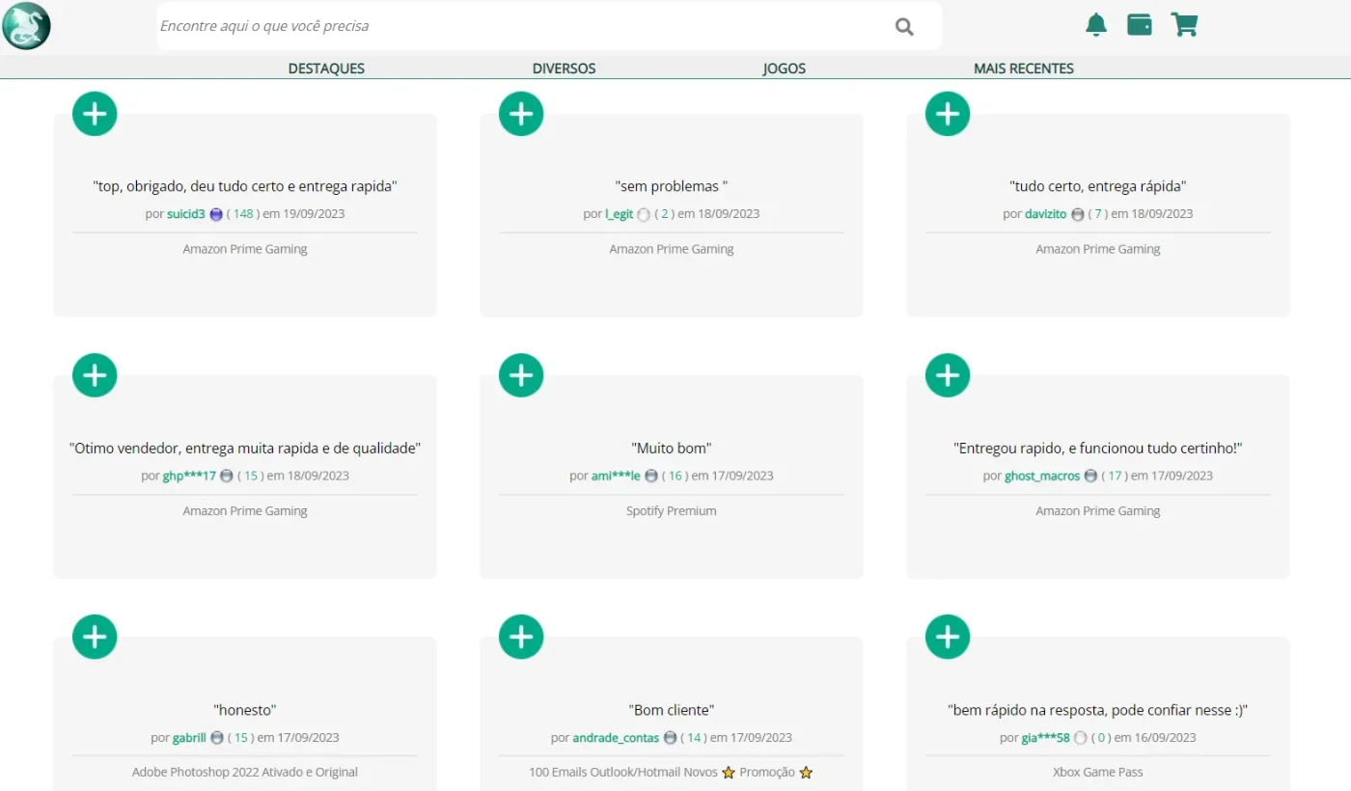This screenshot has height=791, width=1351.
Task: Click the magnifier search icon
Action: tap(904, 27)
